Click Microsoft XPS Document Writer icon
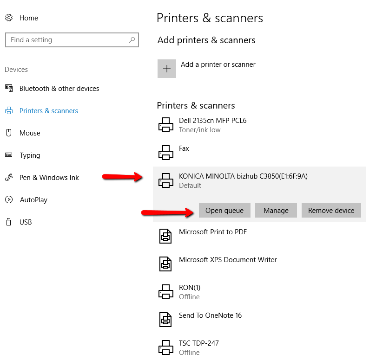Screen dimensions: 376x360 [165, 264]
